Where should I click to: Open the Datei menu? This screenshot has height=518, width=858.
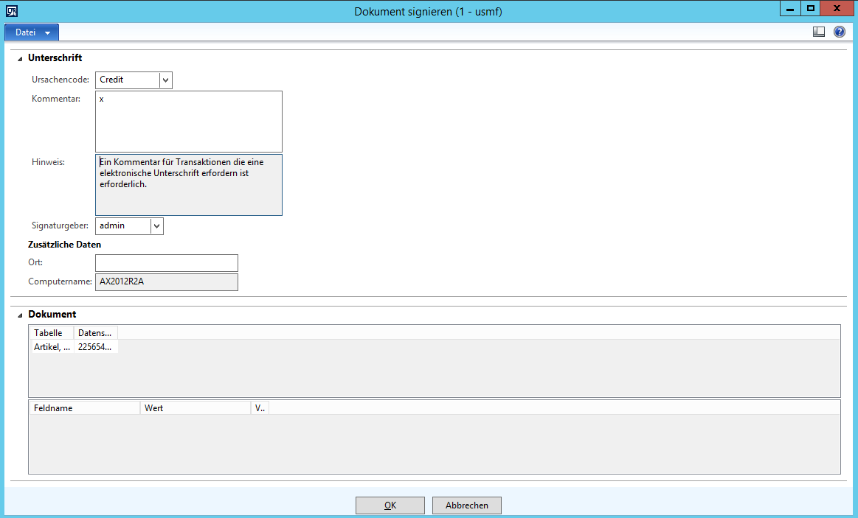[x=32, y=32]
